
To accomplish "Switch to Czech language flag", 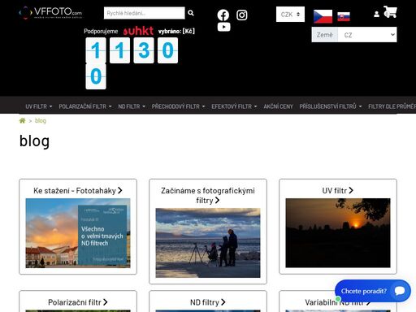I will (x=323, y=16).
